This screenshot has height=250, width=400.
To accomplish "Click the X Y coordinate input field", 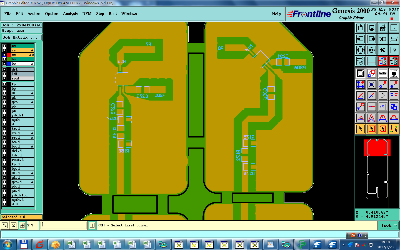I will click(64, 225).
